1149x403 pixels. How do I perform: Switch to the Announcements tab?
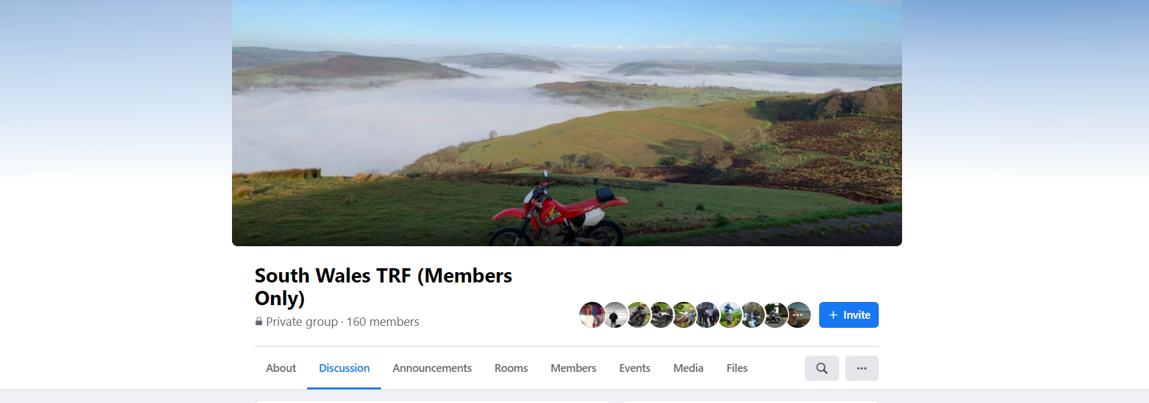[x=432, y=368]
